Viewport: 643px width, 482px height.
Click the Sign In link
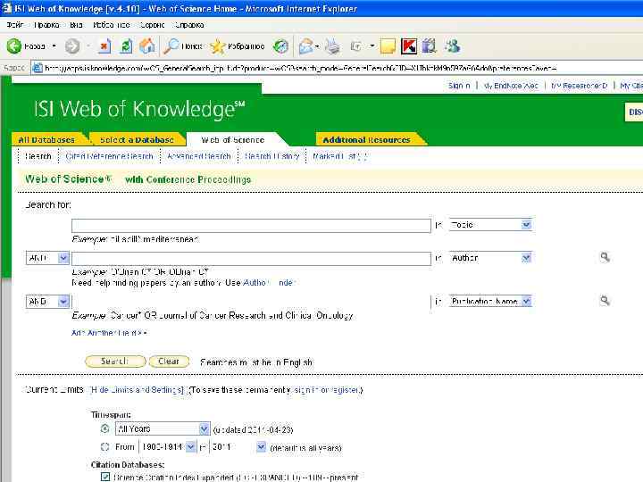pyautogui.click(x=459, y=86)
